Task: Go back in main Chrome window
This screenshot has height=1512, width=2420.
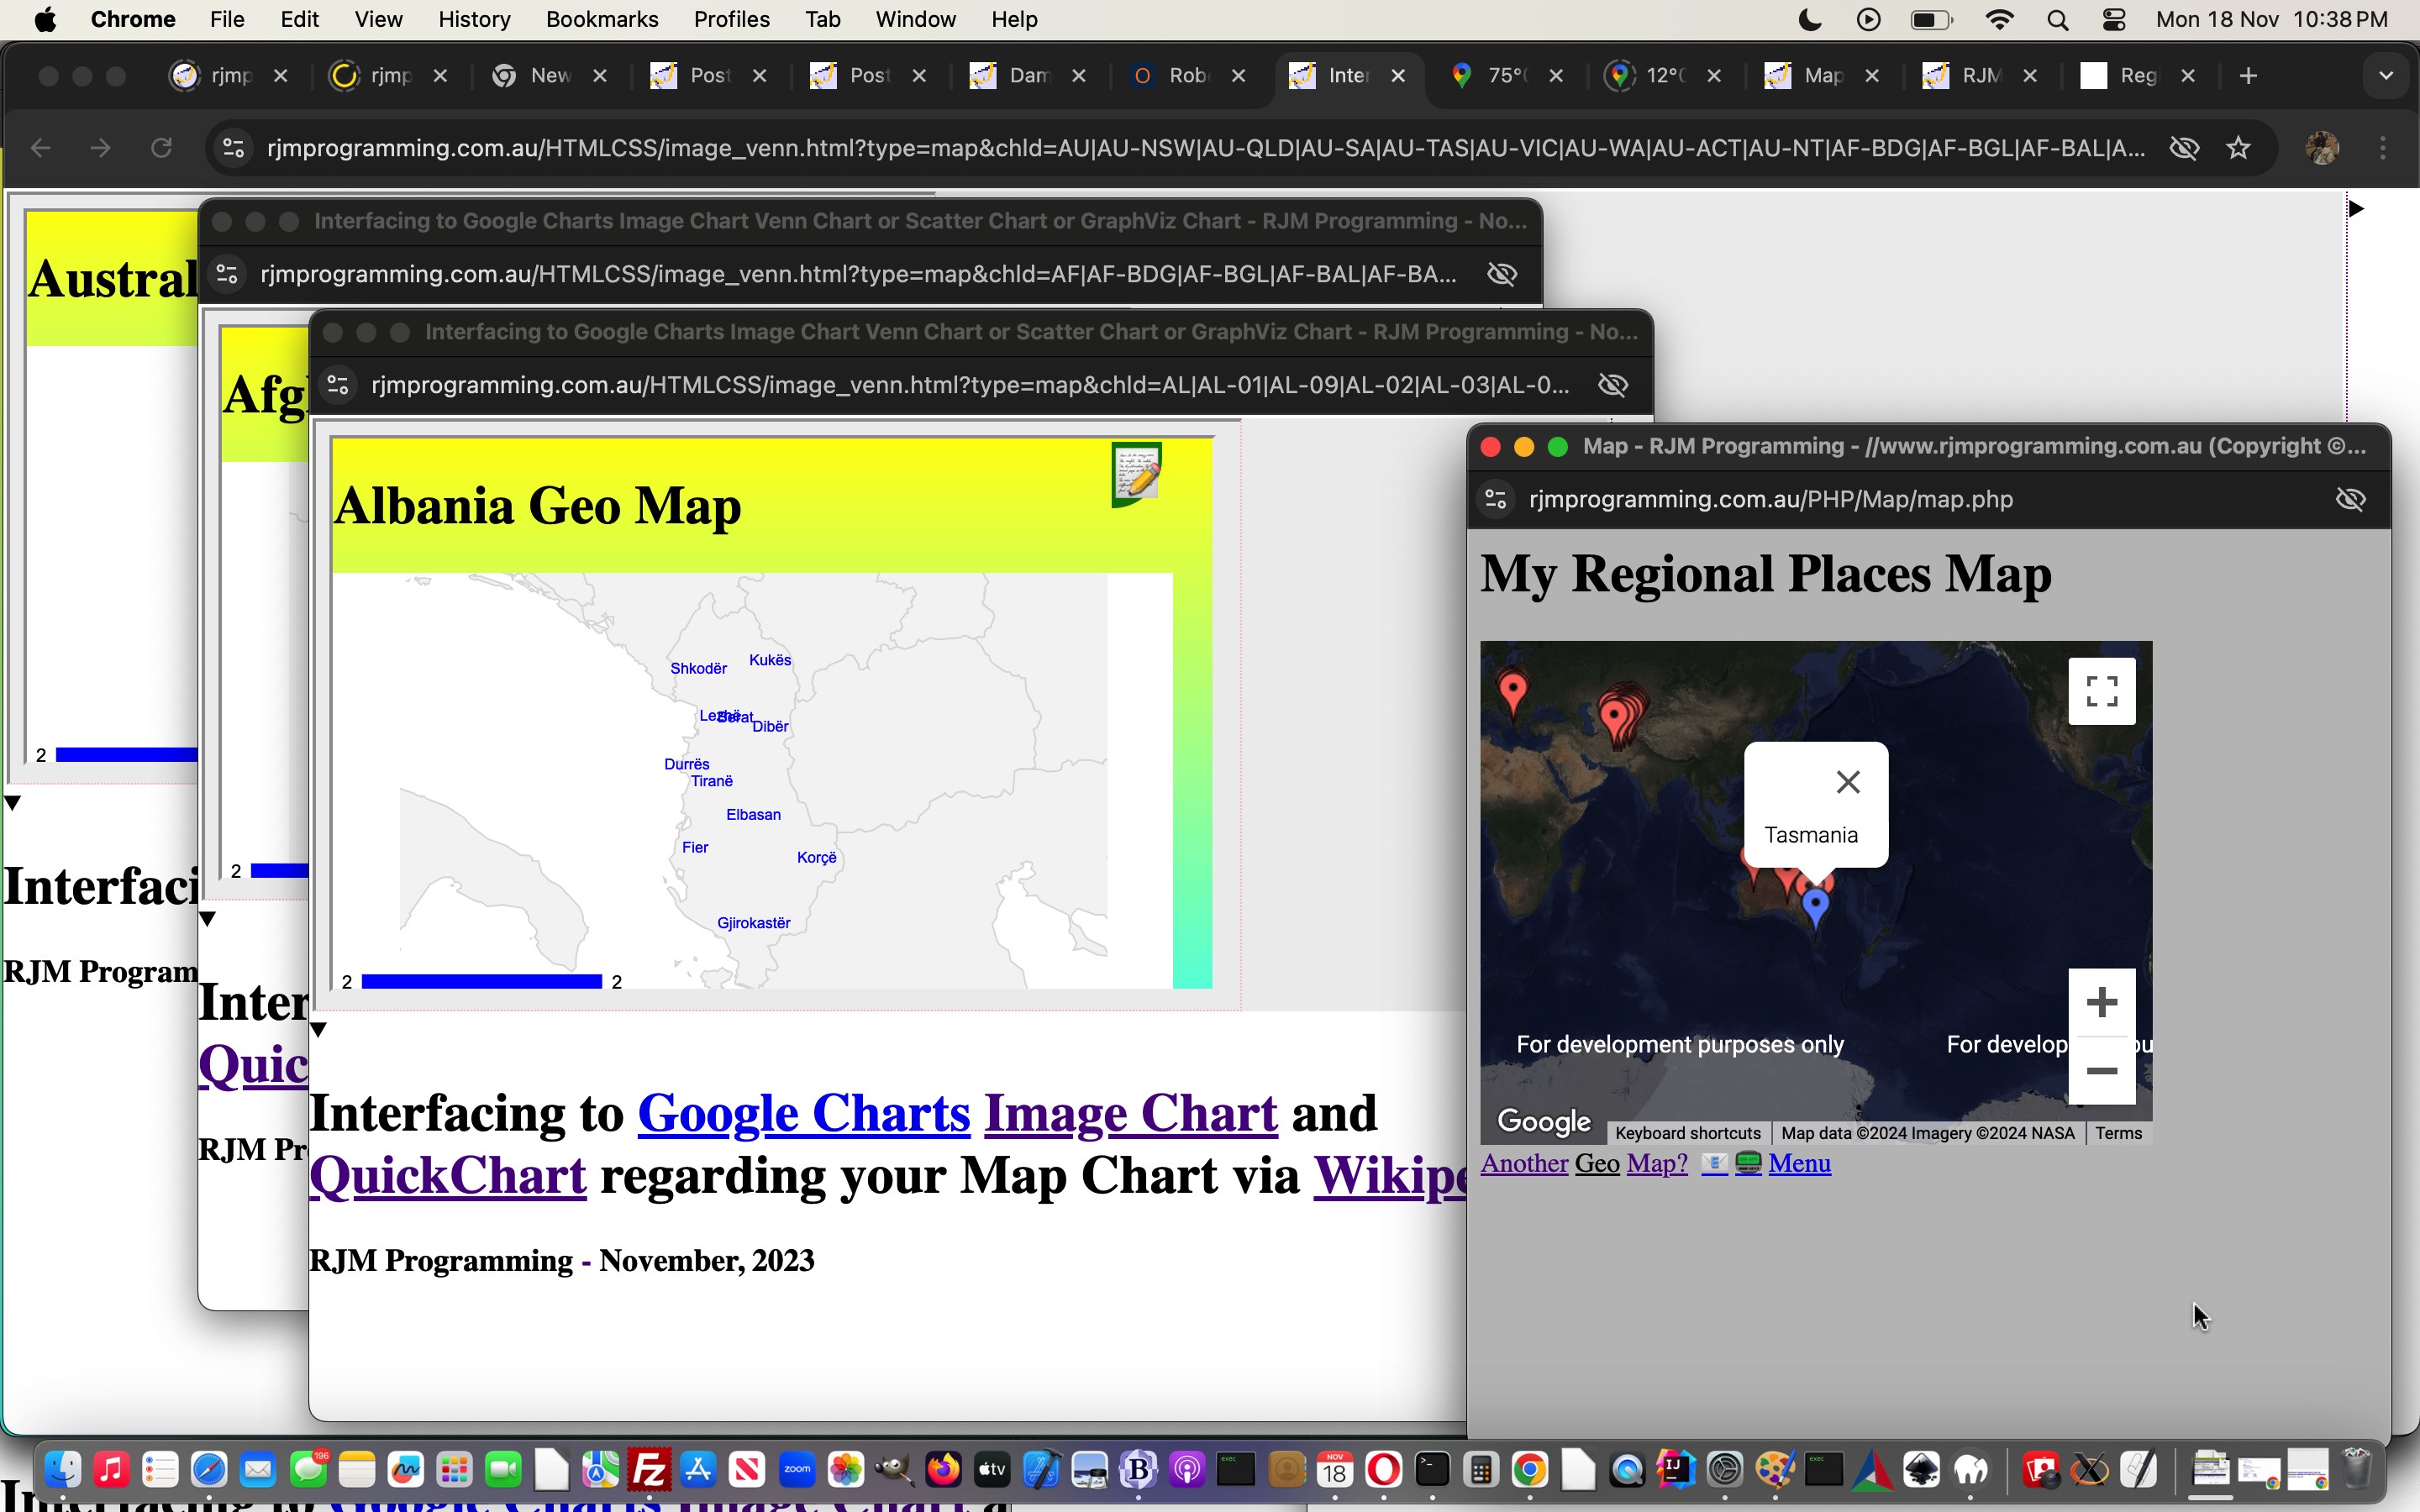Action: [40, 148]
